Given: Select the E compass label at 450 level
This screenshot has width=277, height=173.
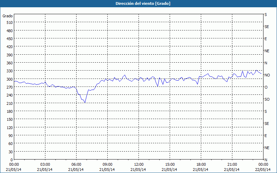Looking at the screenshot, I should tap(266, 39).
